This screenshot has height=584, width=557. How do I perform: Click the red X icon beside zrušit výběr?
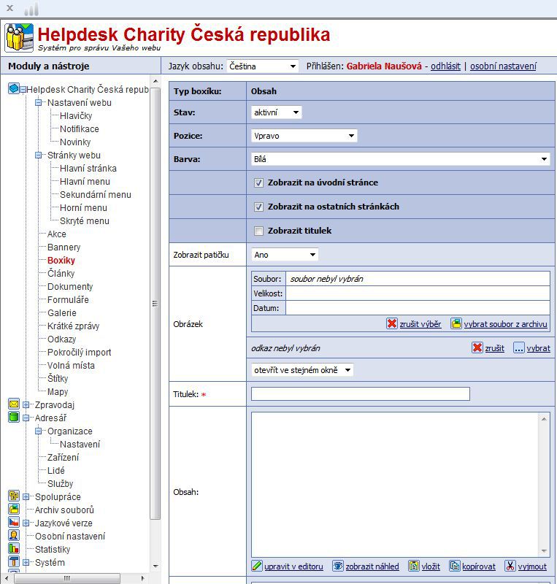point(392,323)
